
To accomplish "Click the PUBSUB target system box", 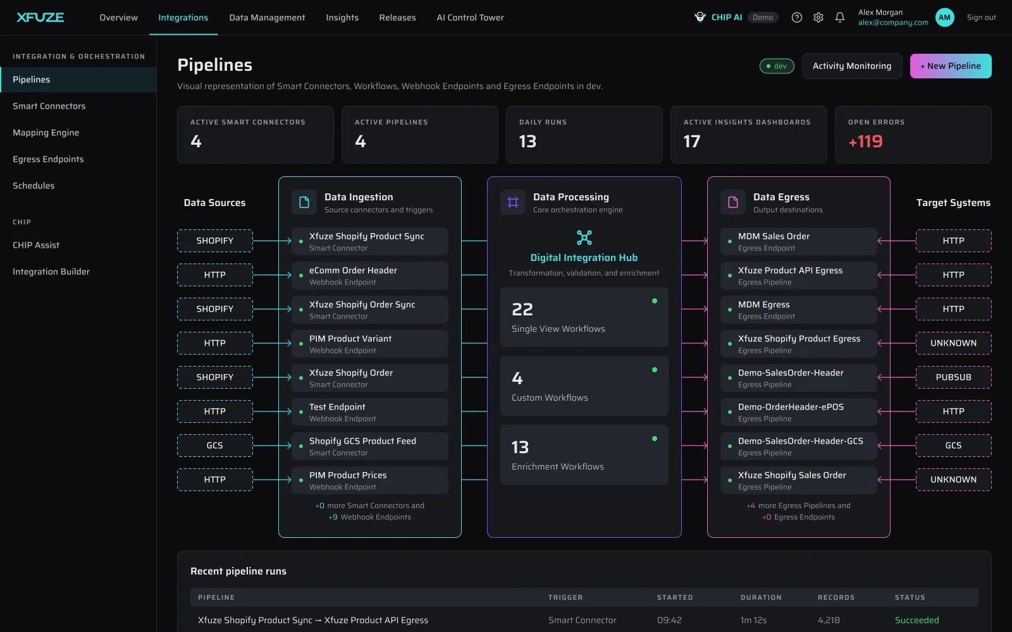I will pos(954,377).
